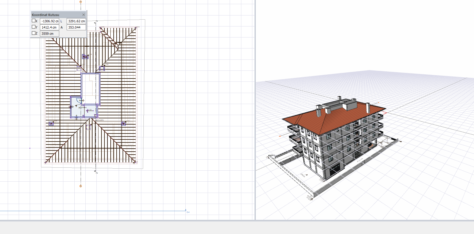Click the Y value field showing 1412.4 cm

pyautogui.click(x=49, y=27)
